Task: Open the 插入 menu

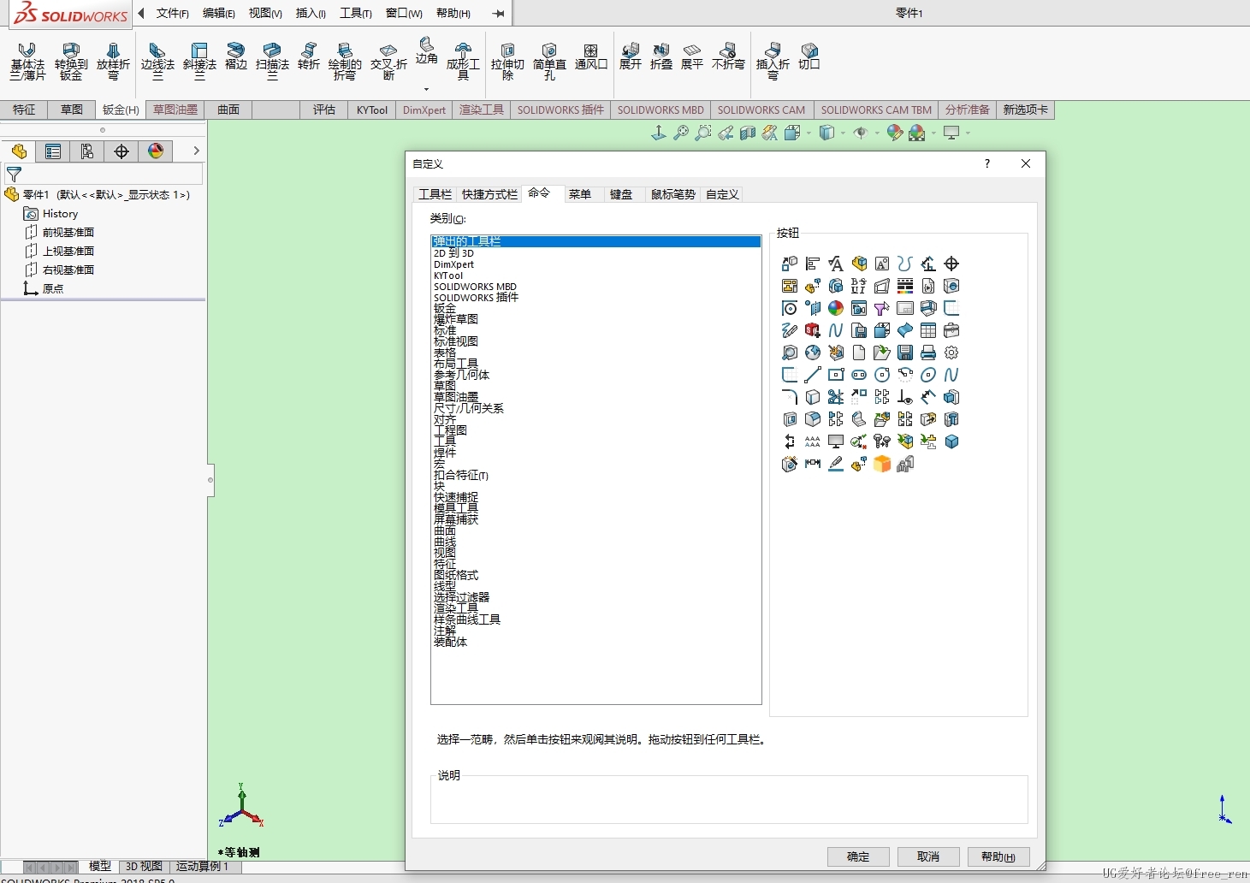Action: click(x=311, y=13)
